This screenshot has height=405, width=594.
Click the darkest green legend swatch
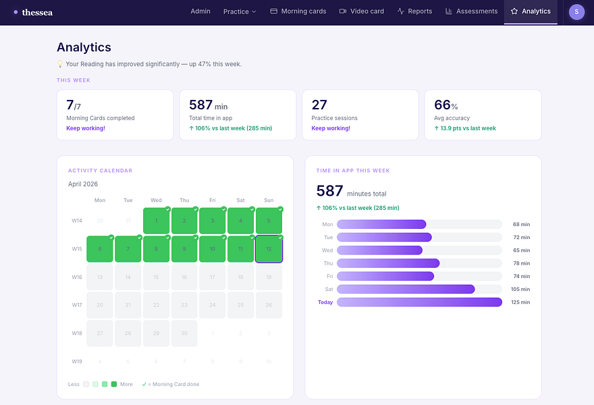[x=114, y=384]
